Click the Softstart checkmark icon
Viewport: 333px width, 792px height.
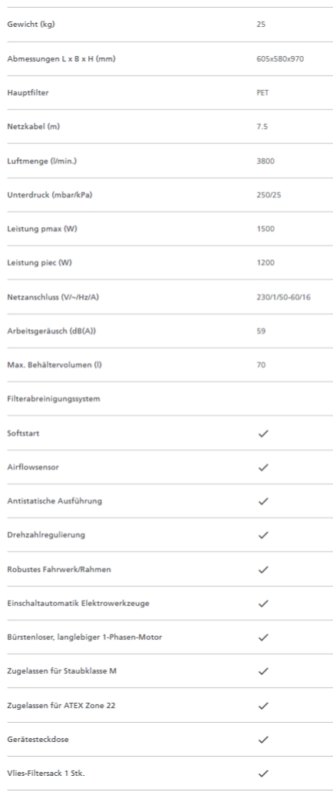coord(263,434)
